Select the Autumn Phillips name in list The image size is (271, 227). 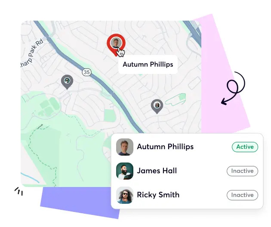tap(165, 147)
